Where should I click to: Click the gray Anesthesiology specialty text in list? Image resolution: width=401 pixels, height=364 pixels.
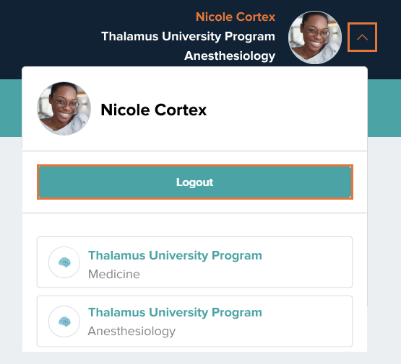pos(131,331)
